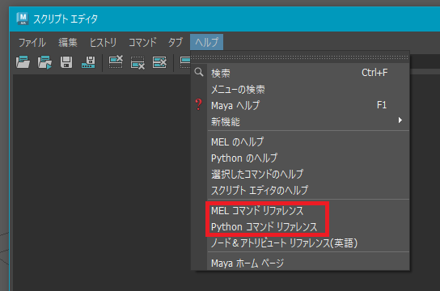Click the red question mark icon
Screen dimensions: 440x291
pyautogui.click(x=199, y=104)
